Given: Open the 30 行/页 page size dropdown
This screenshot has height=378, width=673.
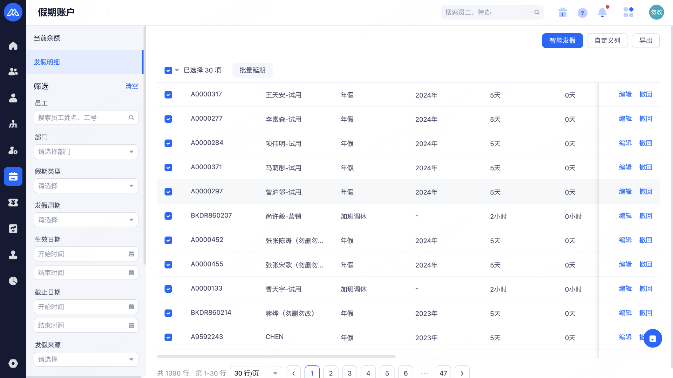Looking at the screenshot, I should [256, 373].
